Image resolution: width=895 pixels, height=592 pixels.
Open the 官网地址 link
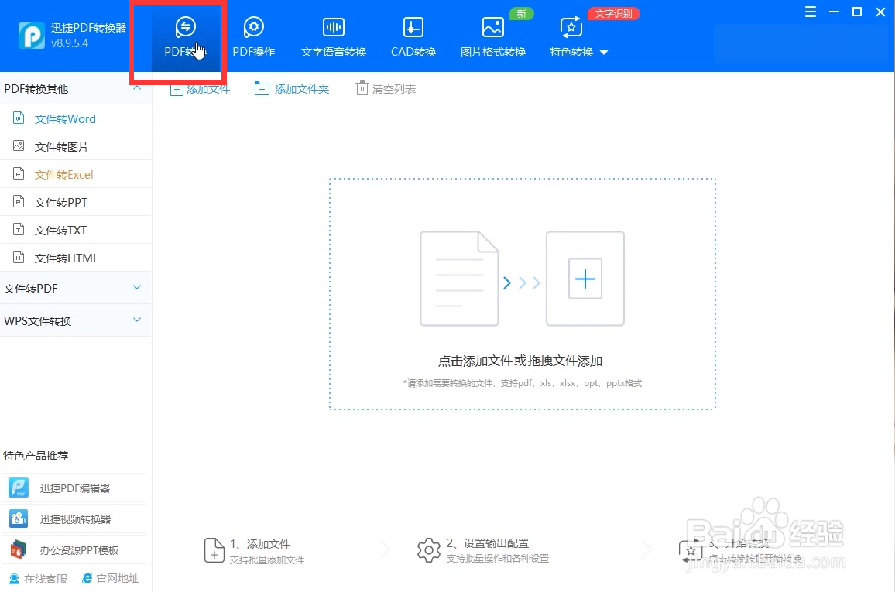(111, 578)
